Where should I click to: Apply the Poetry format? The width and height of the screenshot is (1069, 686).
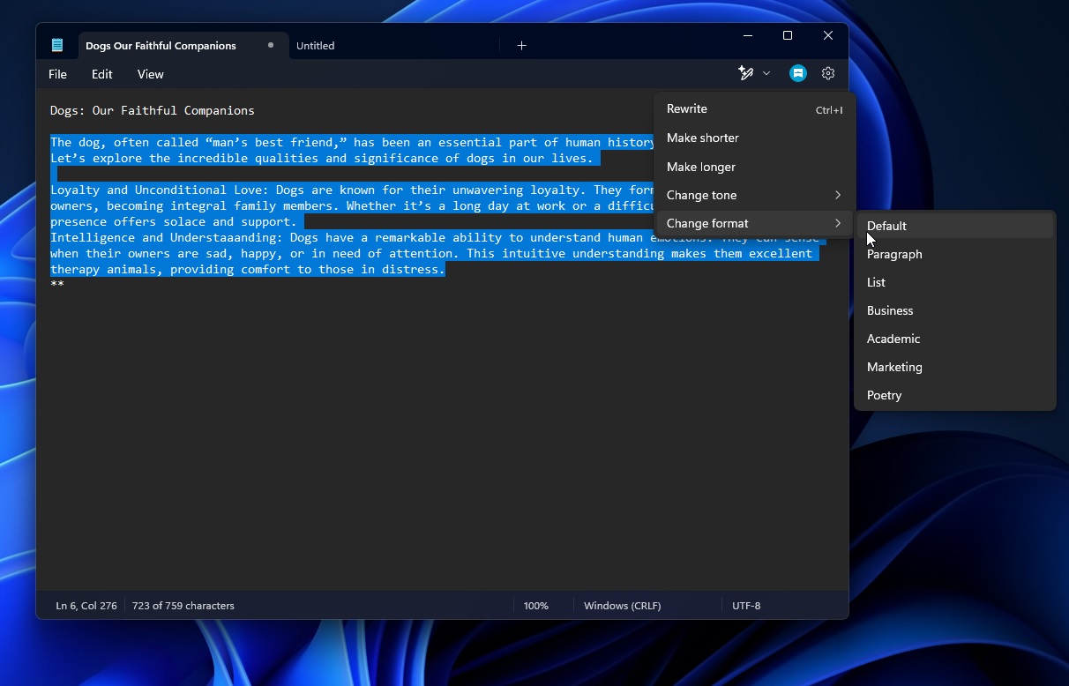[884, 395]
